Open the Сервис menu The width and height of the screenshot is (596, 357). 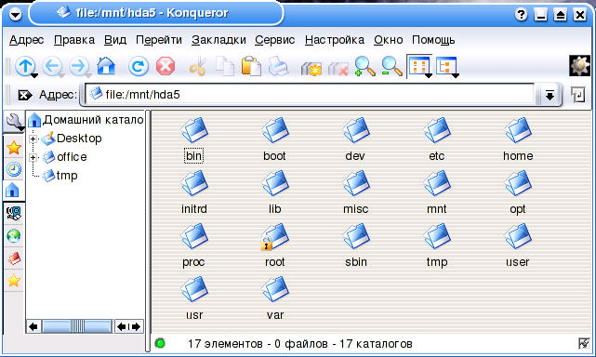[x=275, y=40]
